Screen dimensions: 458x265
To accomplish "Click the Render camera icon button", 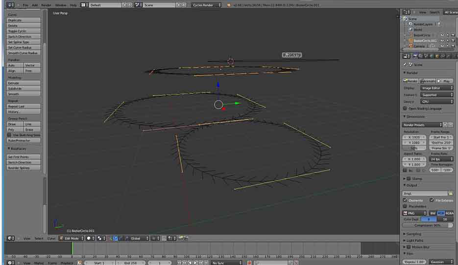I will (x=411, y=81).
